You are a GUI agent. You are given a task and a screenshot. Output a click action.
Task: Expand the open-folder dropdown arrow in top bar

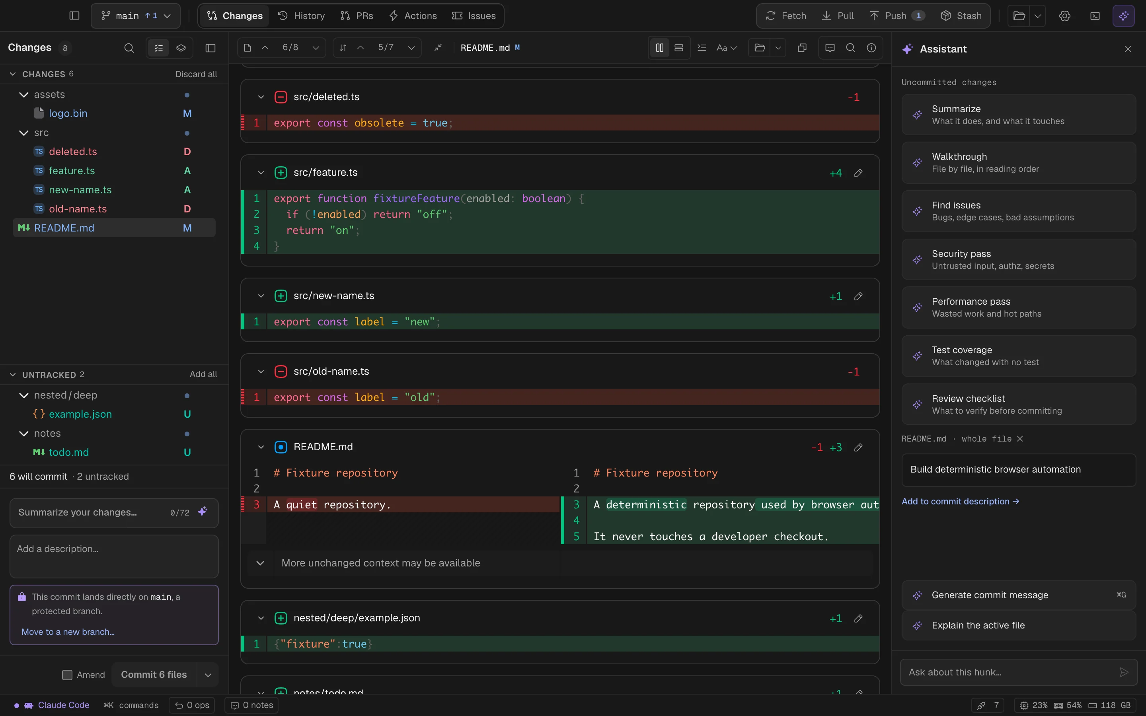click(x=1037, y=16)
